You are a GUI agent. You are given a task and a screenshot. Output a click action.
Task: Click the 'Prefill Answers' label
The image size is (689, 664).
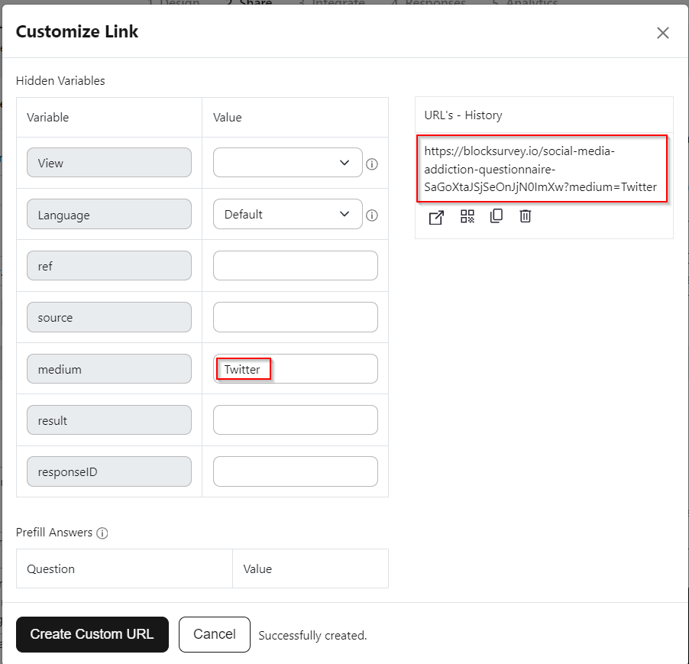tap(54, 533)
